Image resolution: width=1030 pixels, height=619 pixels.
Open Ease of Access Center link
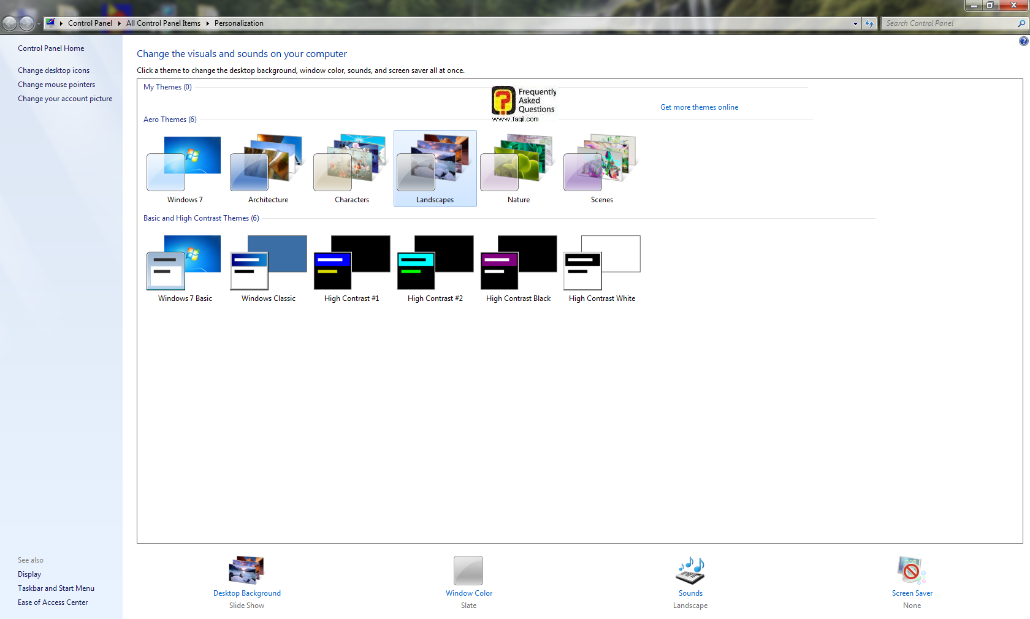coord(53,602)
